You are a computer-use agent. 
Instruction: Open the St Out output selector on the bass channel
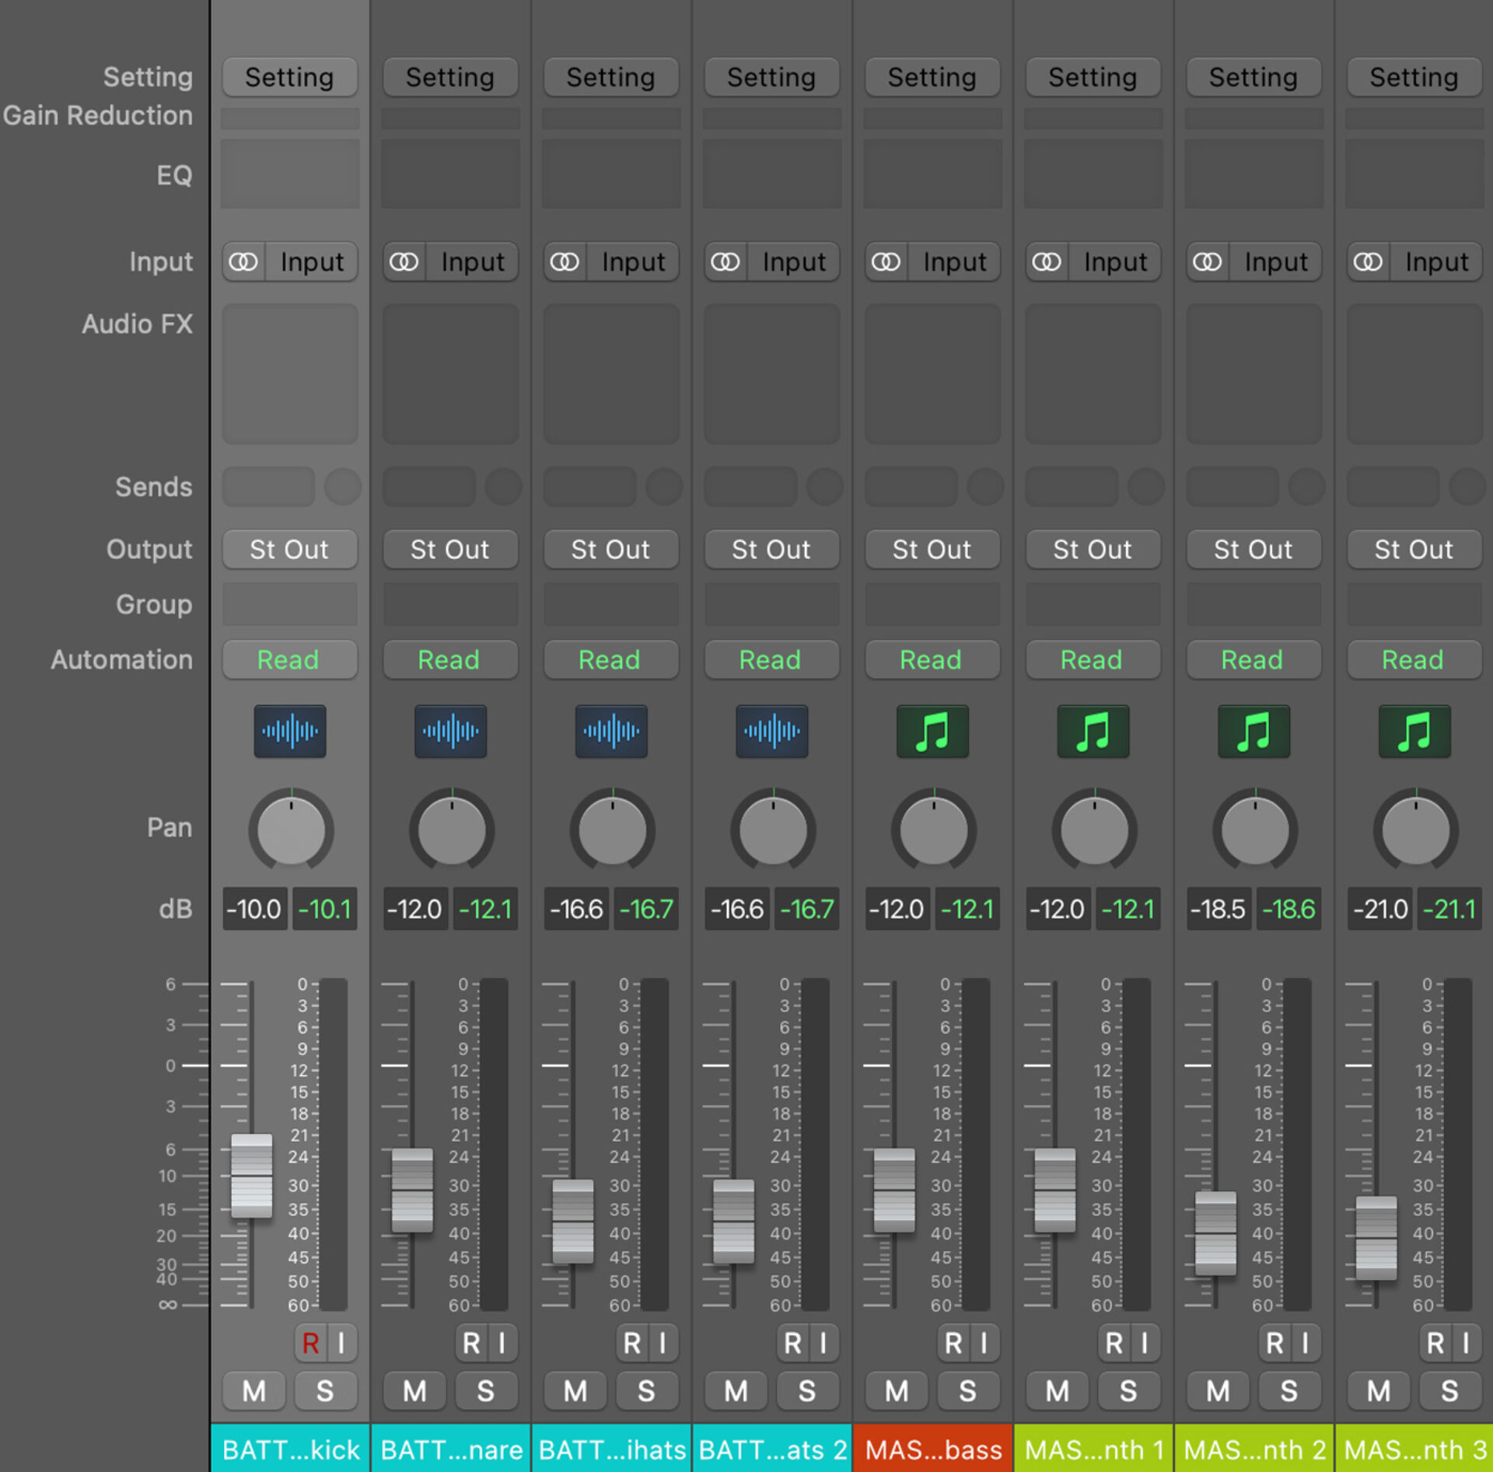coord(932,550)
